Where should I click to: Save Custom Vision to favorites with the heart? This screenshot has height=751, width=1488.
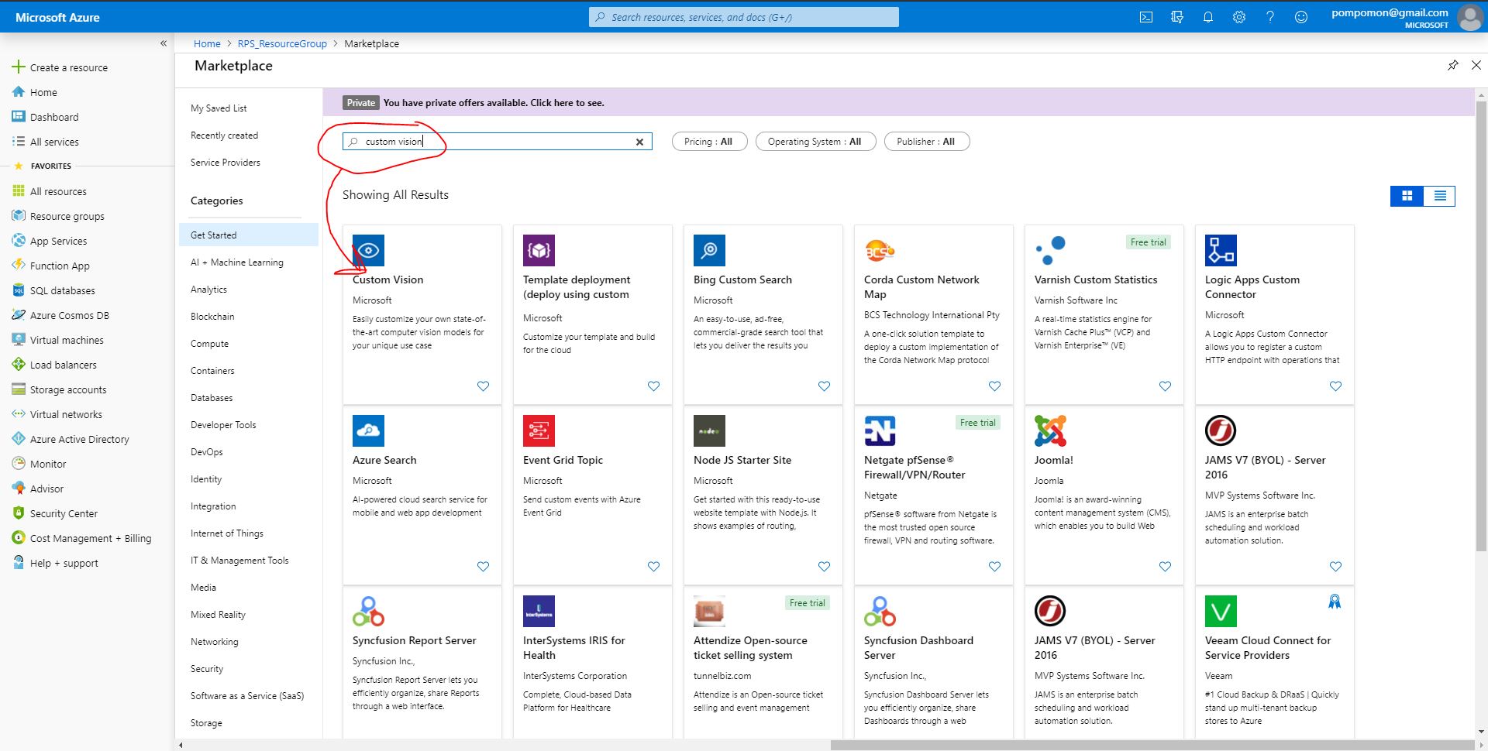(x=483, y=386)
